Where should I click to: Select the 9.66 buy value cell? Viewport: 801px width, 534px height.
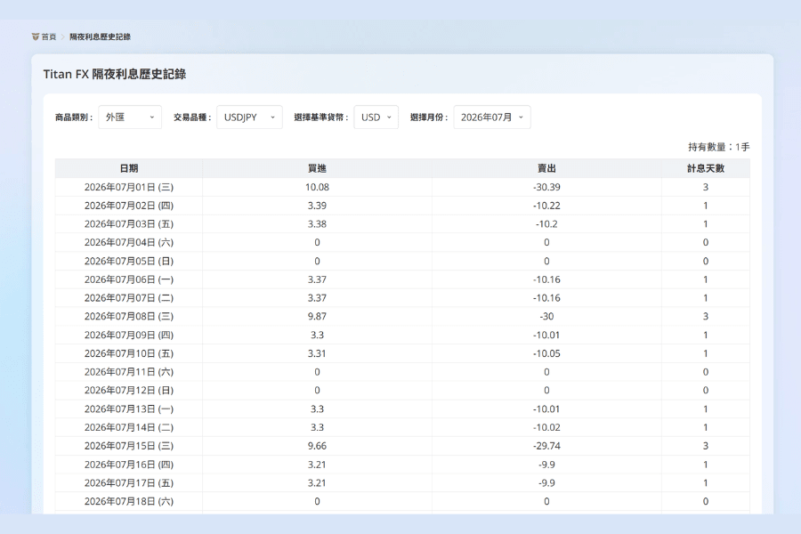317,446
